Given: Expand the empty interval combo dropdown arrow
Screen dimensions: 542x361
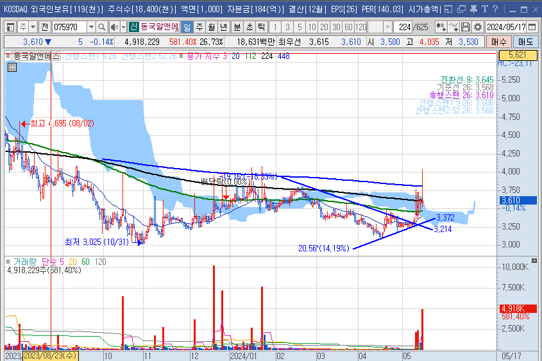Looking at the screenshot, I should tap(388, 26).
